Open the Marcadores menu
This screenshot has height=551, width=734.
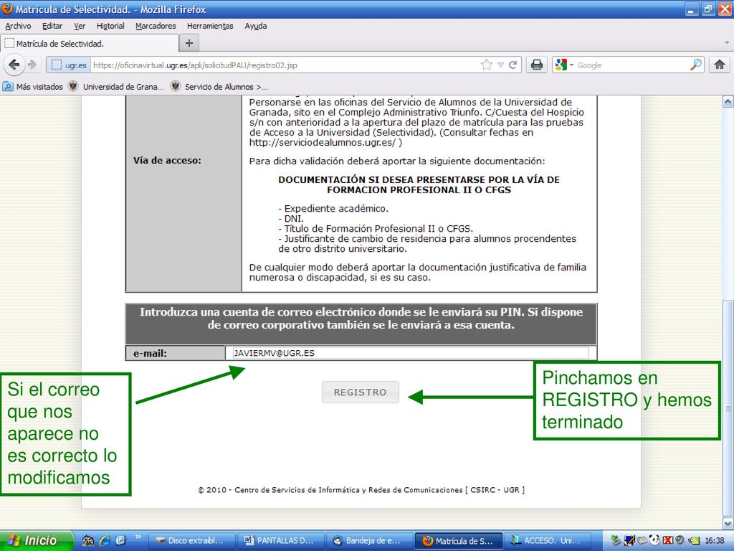pyautogui.click(x=156, y=26)
